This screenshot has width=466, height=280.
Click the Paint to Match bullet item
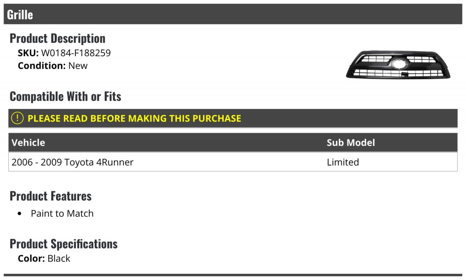pos(62,213)
